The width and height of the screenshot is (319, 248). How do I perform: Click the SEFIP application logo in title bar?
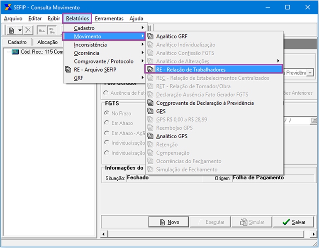(8, 7)
